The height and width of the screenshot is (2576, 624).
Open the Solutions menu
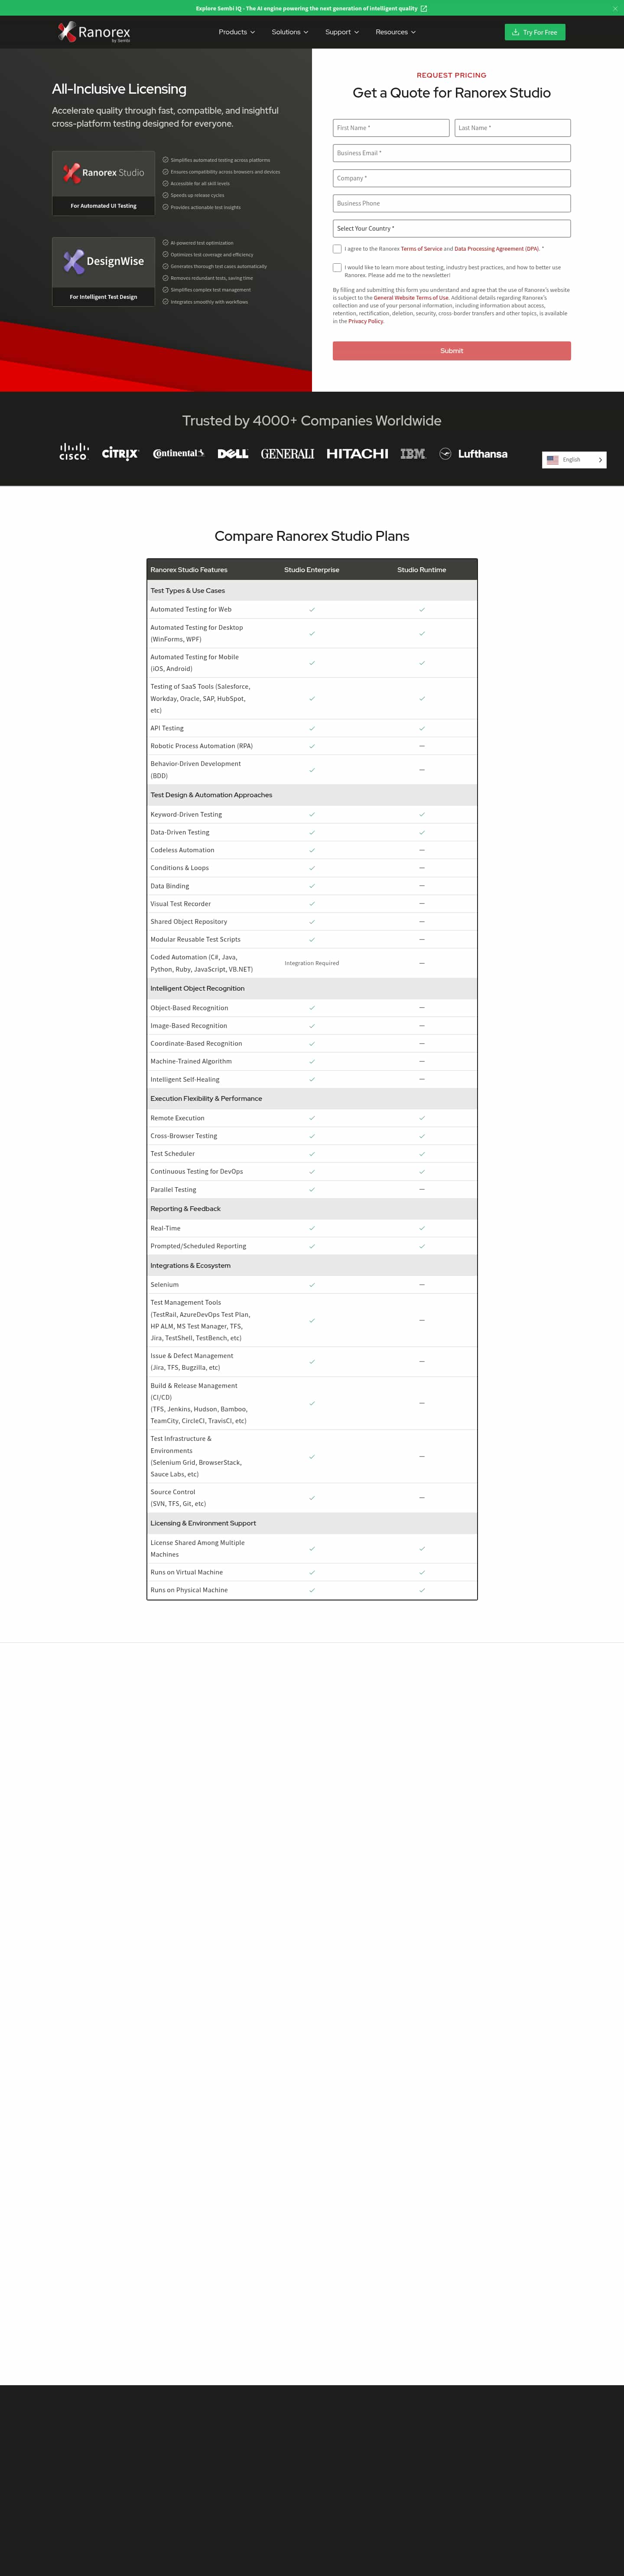289,32
